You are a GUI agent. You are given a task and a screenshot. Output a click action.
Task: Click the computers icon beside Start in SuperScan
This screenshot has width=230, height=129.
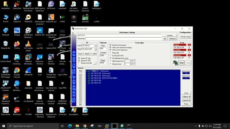(175, 63)
